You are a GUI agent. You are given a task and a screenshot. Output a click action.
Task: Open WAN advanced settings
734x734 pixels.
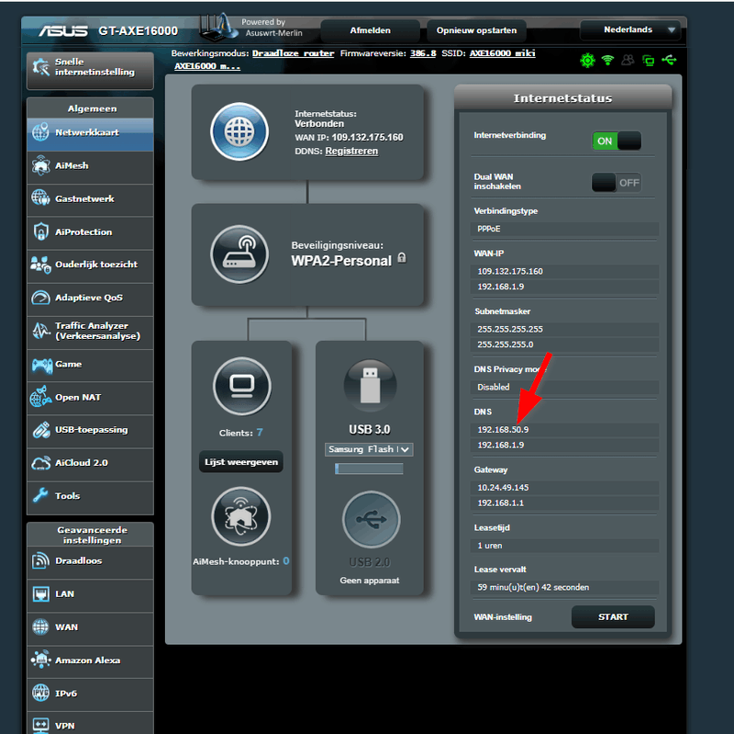coord(90,628)
